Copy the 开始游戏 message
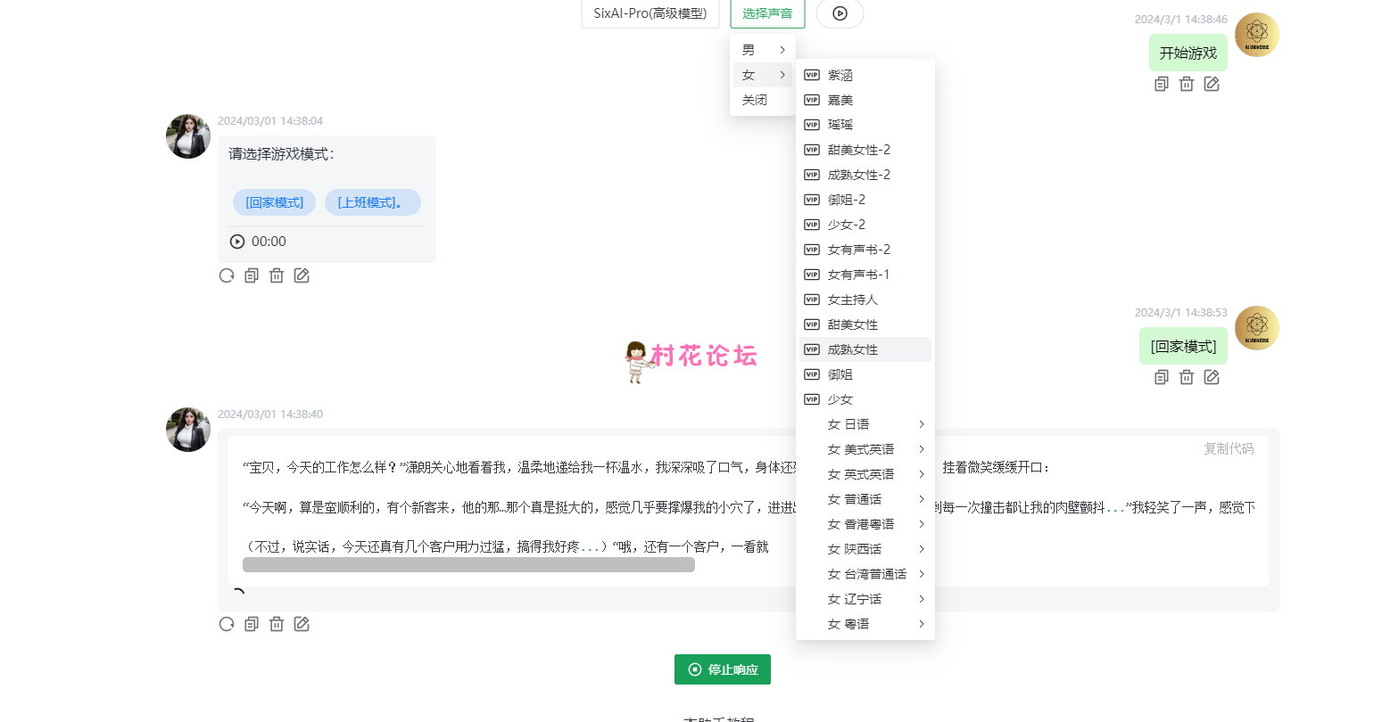This screenshot has height=722, width=1382. pos(1162,84)
